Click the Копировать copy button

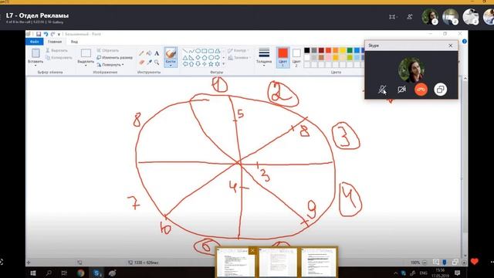coord(59,58)
